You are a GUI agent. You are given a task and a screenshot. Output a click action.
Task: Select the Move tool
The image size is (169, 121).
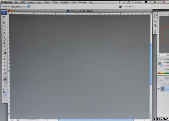[x=4, y=17]
